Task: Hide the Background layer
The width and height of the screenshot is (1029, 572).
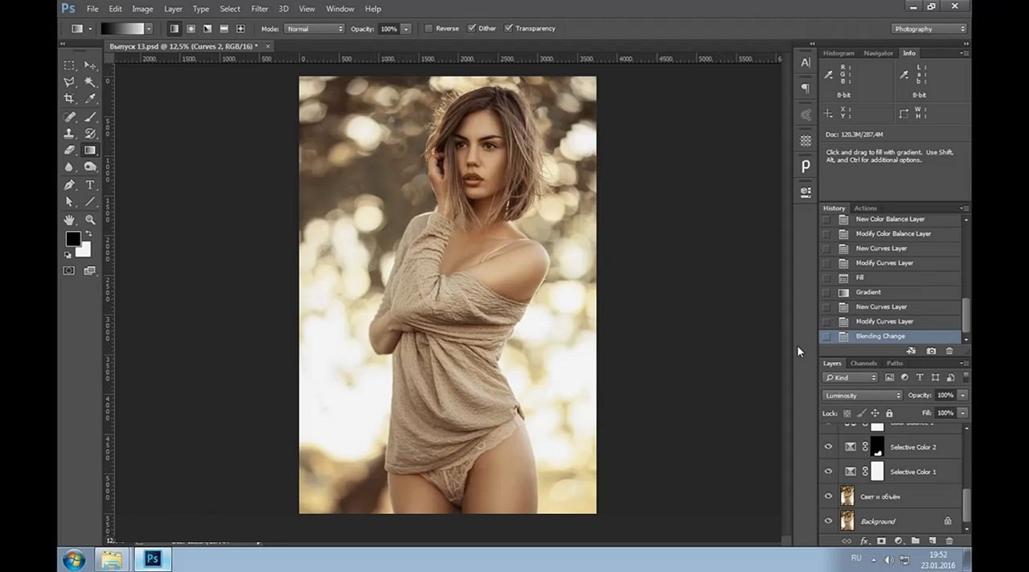Action: pyautogui.click(x=828, y=521)
